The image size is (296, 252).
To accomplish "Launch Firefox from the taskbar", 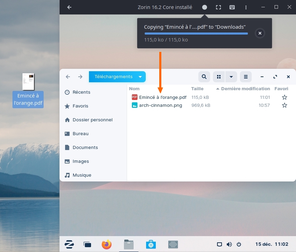I will [107, 244].
